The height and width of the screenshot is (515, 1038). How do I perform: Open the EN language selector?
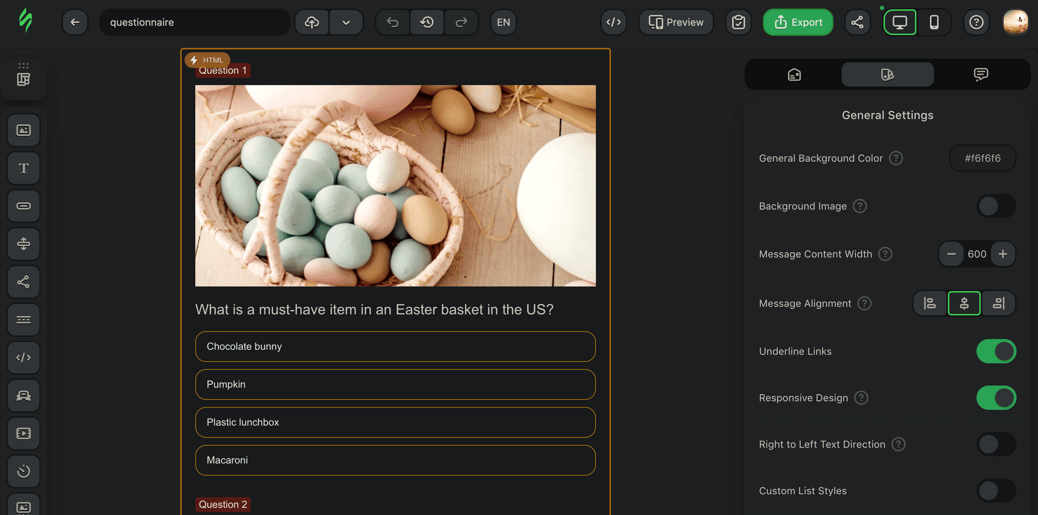click(x=503, y=22)
